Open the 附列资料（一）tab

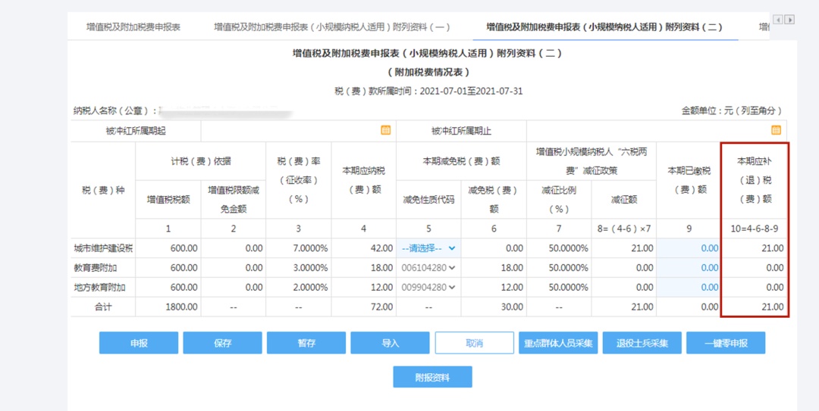tap(331, 27)
